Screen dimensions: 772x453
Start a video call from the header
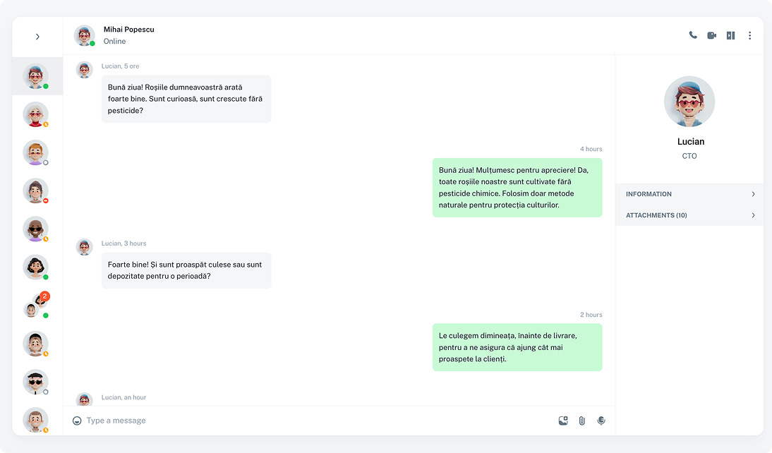pyautogui.click(x=711, y=35)
